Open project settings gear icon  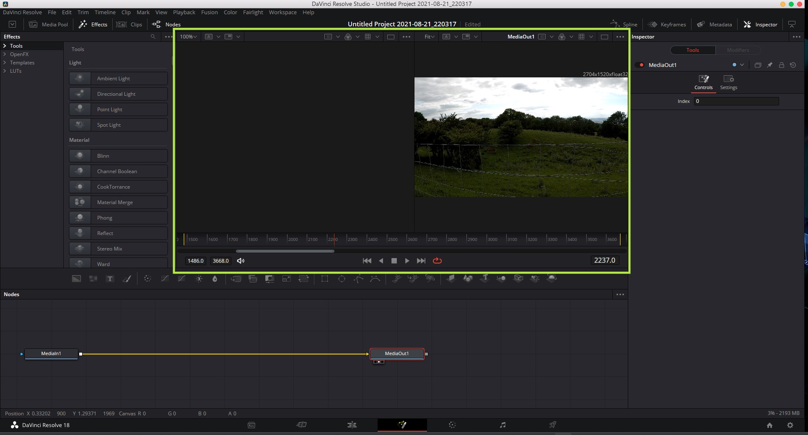point(790,425)
